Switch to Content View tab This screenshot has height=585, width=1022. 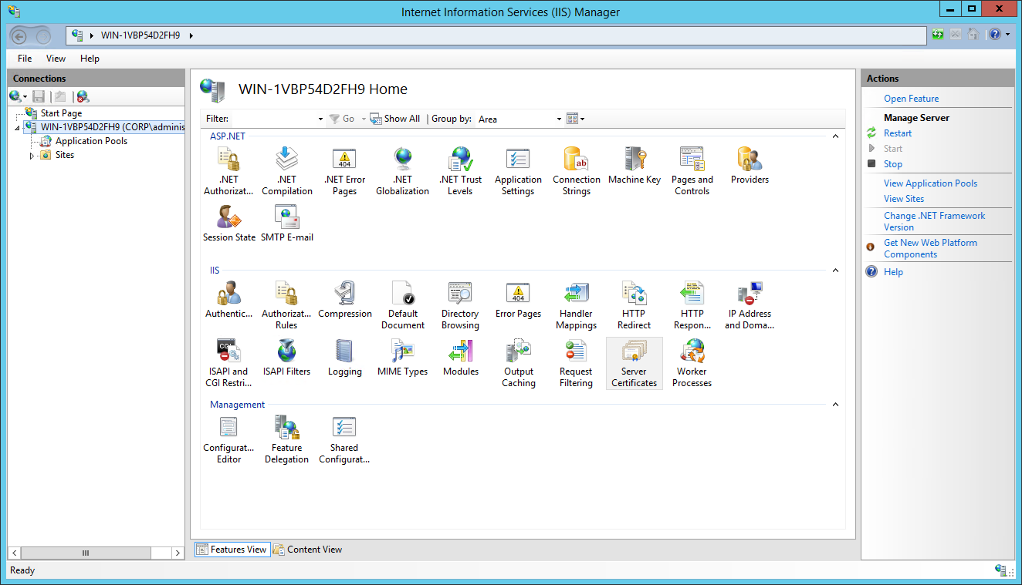pos(307,550)
